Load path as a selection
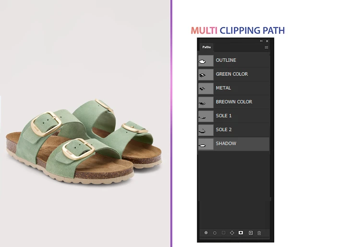Image resolution: width=348 pixels, height=247 pixels. [x=223, y=233]
